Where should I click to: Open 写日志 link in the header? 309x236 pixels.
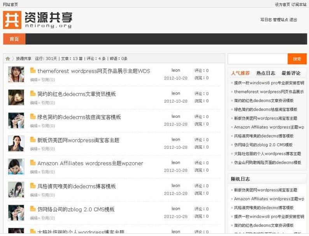(266, 20)
